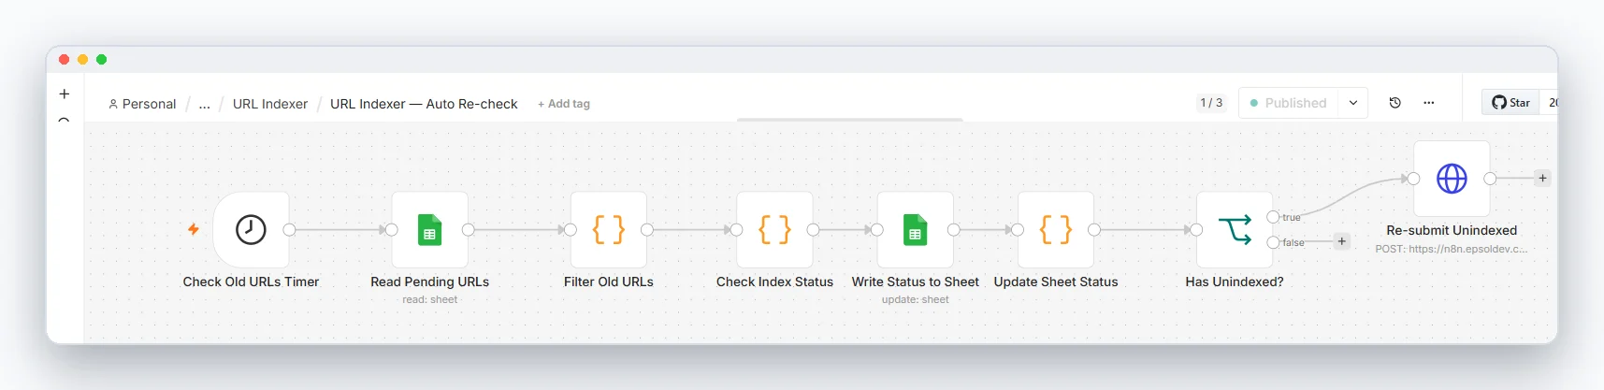Click the + Add tag button

coord(564,104)
